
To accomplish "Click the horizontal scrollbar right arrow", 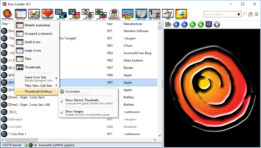I will point(155,140).
